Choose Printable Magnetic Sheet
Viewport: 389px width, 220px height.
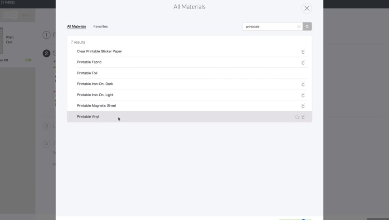click(190, 106)
